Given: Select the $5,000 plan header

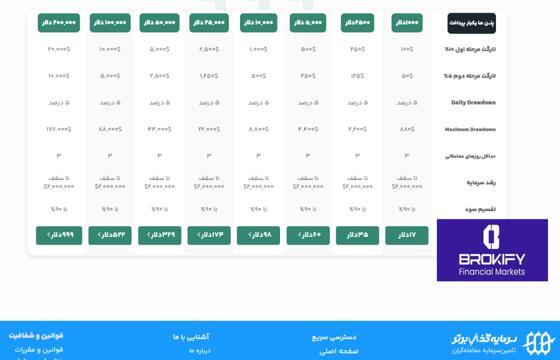Looking at the screenshot, I should 307,23.
